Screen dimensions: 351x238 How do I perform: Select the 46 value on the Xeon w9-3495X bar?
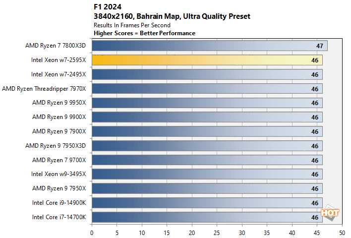click(315, 174)
